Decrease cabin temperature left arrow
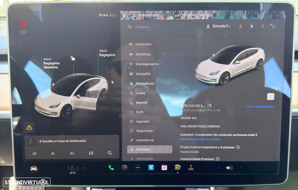Screen dimensions: 298x190 tap(62, 168)
